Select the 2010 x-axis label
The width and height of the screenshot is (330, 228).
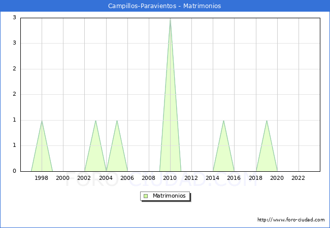click(x=170, y=178)
